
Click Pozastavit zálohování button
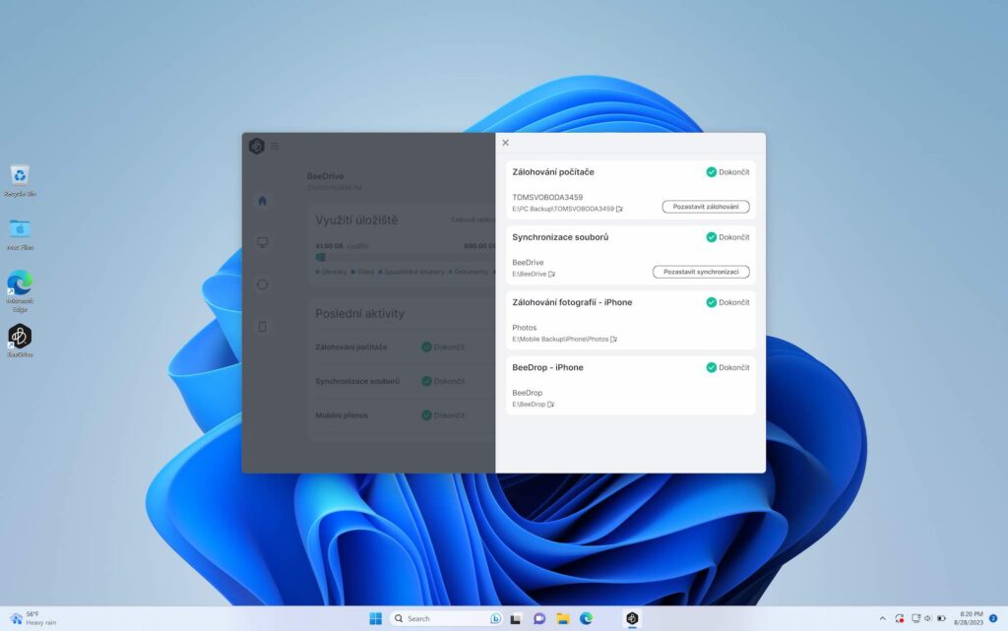tap(705, 207)
